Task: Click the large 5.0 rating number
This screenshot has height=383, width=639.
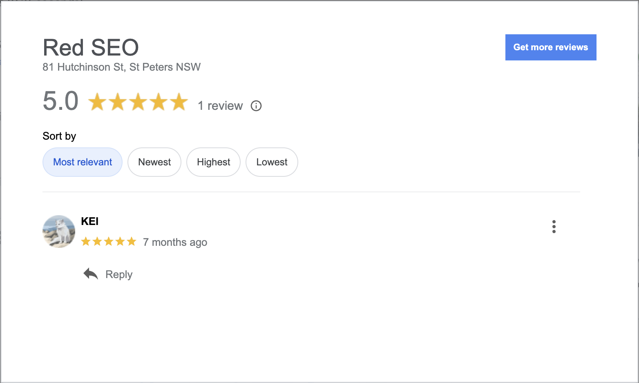Action: click(x=60, y=101)
